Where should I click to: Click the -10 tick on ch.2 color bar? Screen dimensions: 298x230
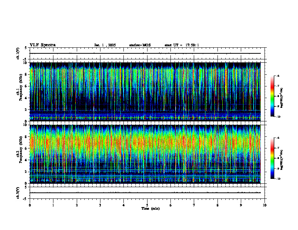[278, 179]
